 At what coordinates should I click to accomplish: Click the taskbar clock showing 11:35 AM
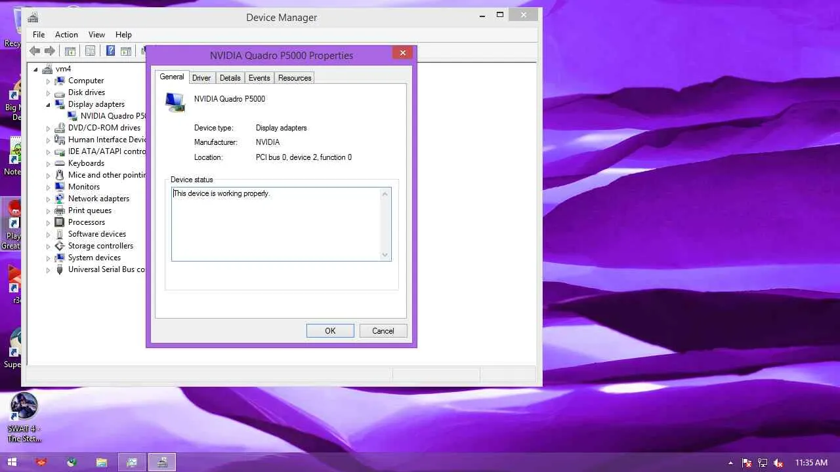tap(811, 463)
